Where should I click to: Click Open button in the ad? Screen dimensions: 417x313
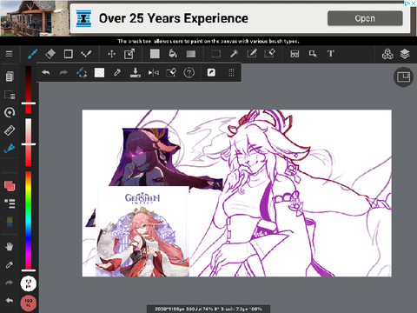tap(365, 18)
